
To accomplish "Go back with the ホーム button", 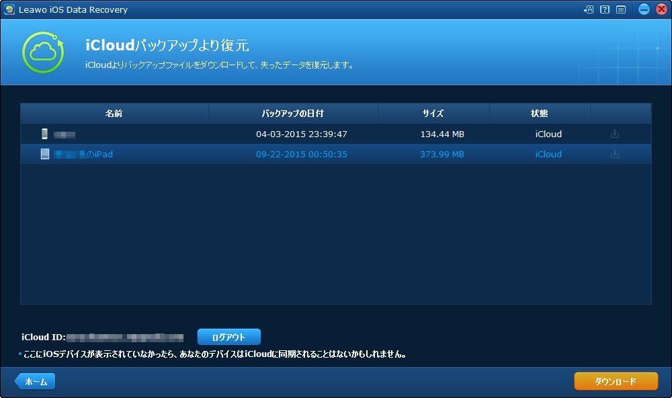I will [35, 381].
